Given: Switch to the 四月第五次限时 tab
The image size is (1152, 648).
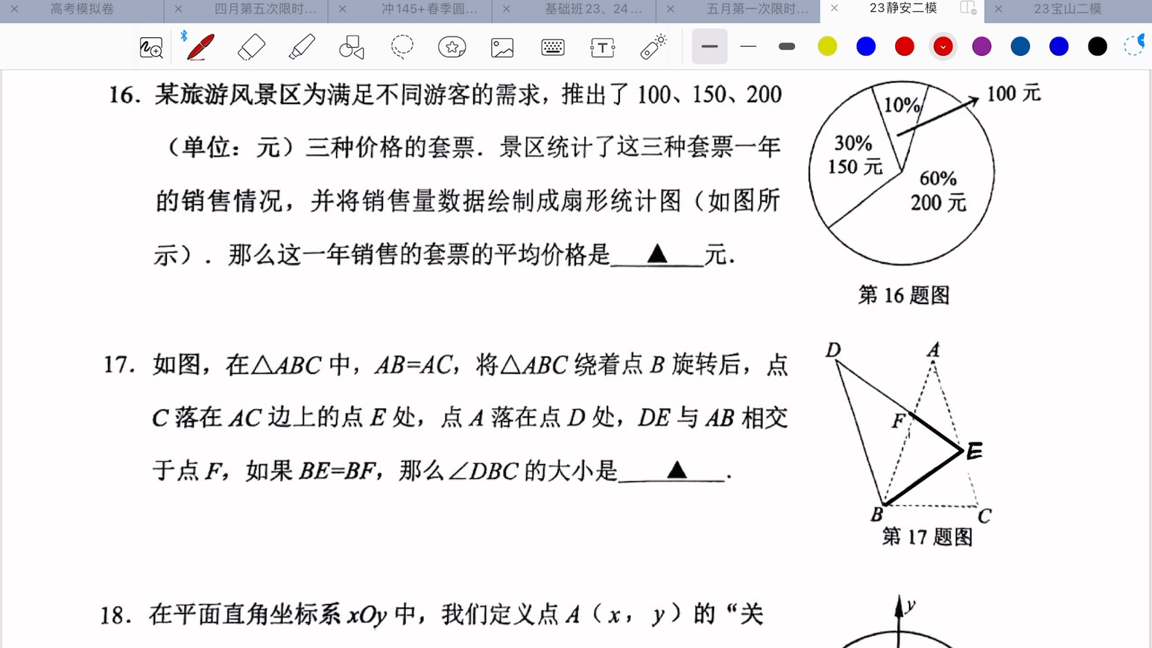Looking at the screenshot, I should (x=265, y=9).
